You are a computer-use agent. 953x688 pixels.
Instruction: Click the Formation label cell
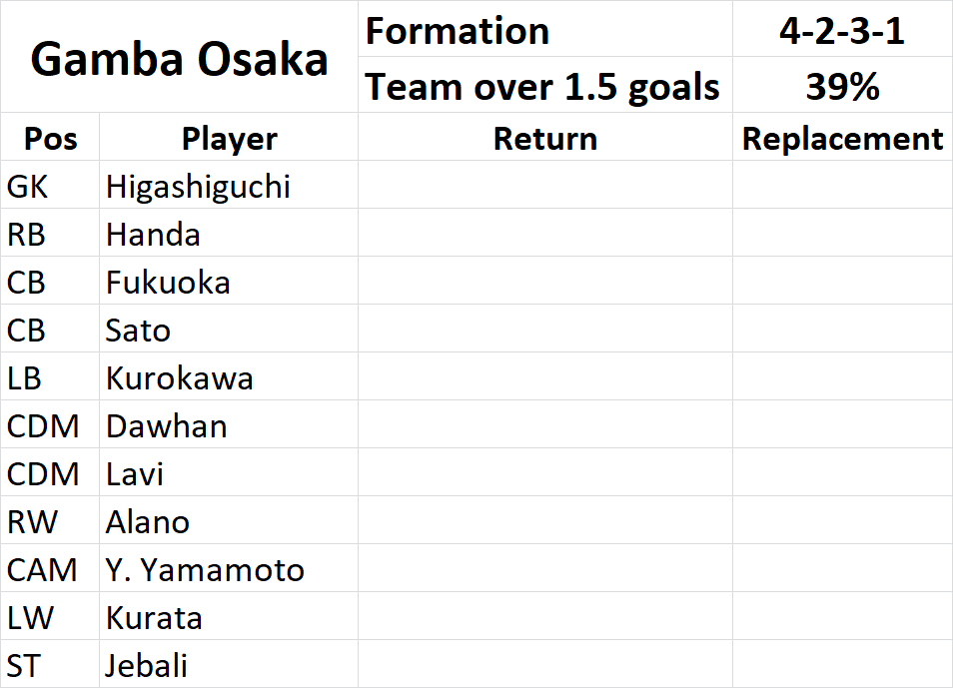pos(545,29)
